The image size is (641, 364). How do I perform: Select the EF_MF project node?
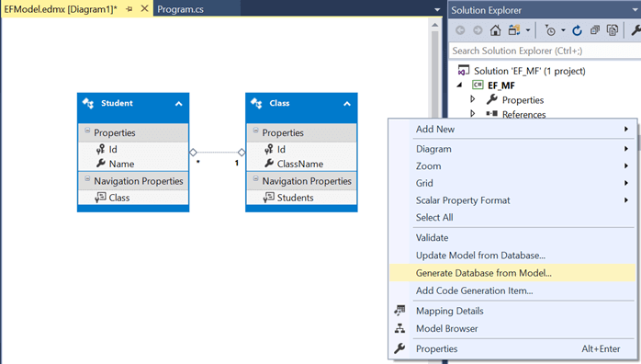tap(501, 85)
